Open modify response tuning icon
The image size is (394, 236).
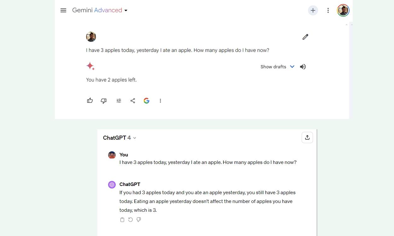tap(119, 101)
